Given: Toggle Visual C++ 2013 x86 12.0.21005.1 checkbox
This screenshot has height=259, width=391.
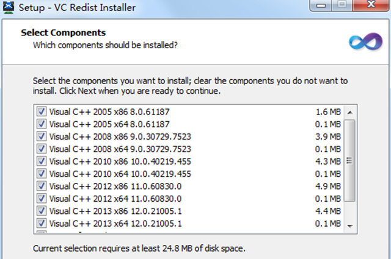Looking at the screenshot, I should click(x=42, y=211).
